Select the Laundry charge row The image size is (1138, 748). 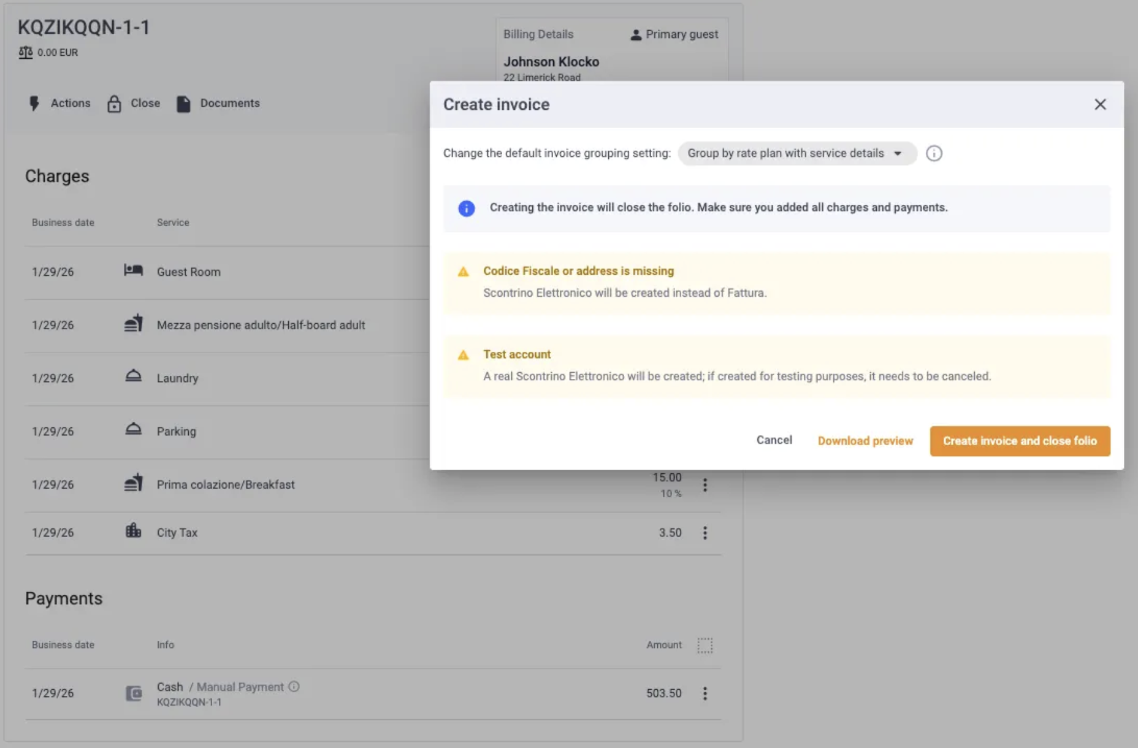pyautogui.click(x=227, y=378)
